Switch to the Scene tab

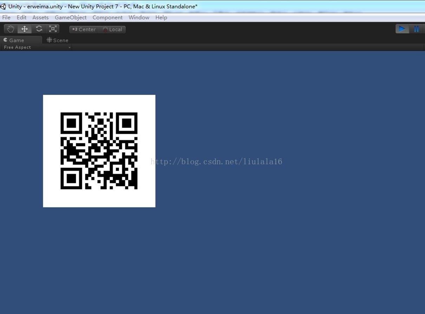[x=58, y=40]
